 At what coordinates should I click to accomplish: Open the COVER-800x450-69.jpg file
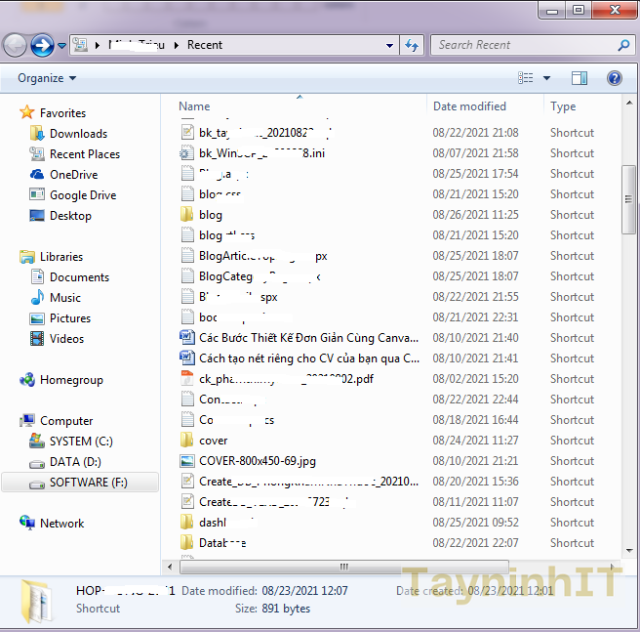tap(257, 461)
